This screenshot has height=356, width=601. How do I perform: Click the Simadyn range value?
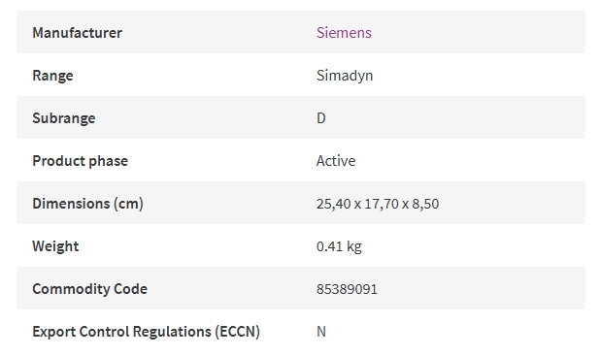click(x=345, y=76)
